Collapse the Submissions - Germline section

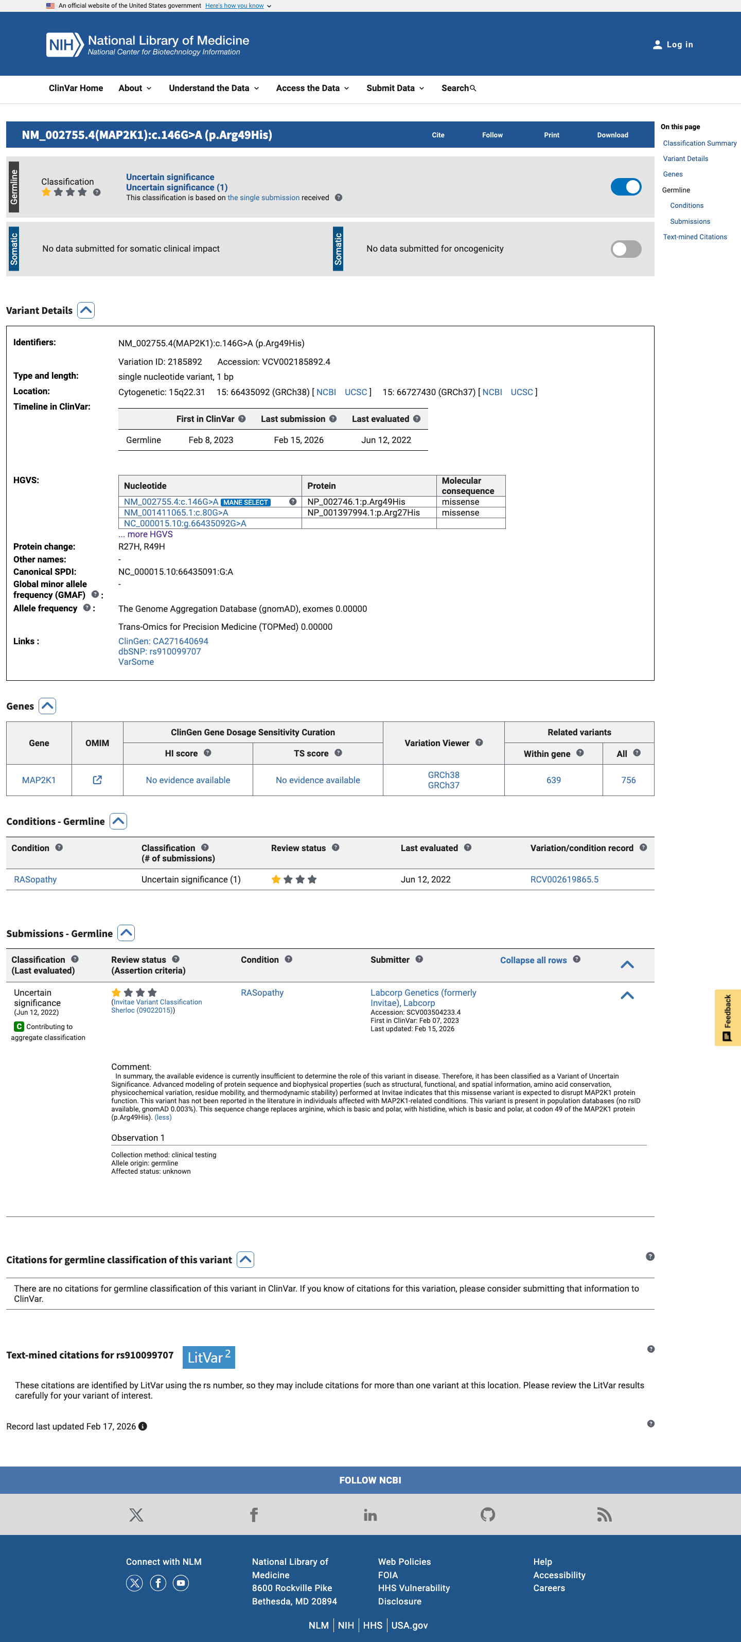[x=126, y=932]
